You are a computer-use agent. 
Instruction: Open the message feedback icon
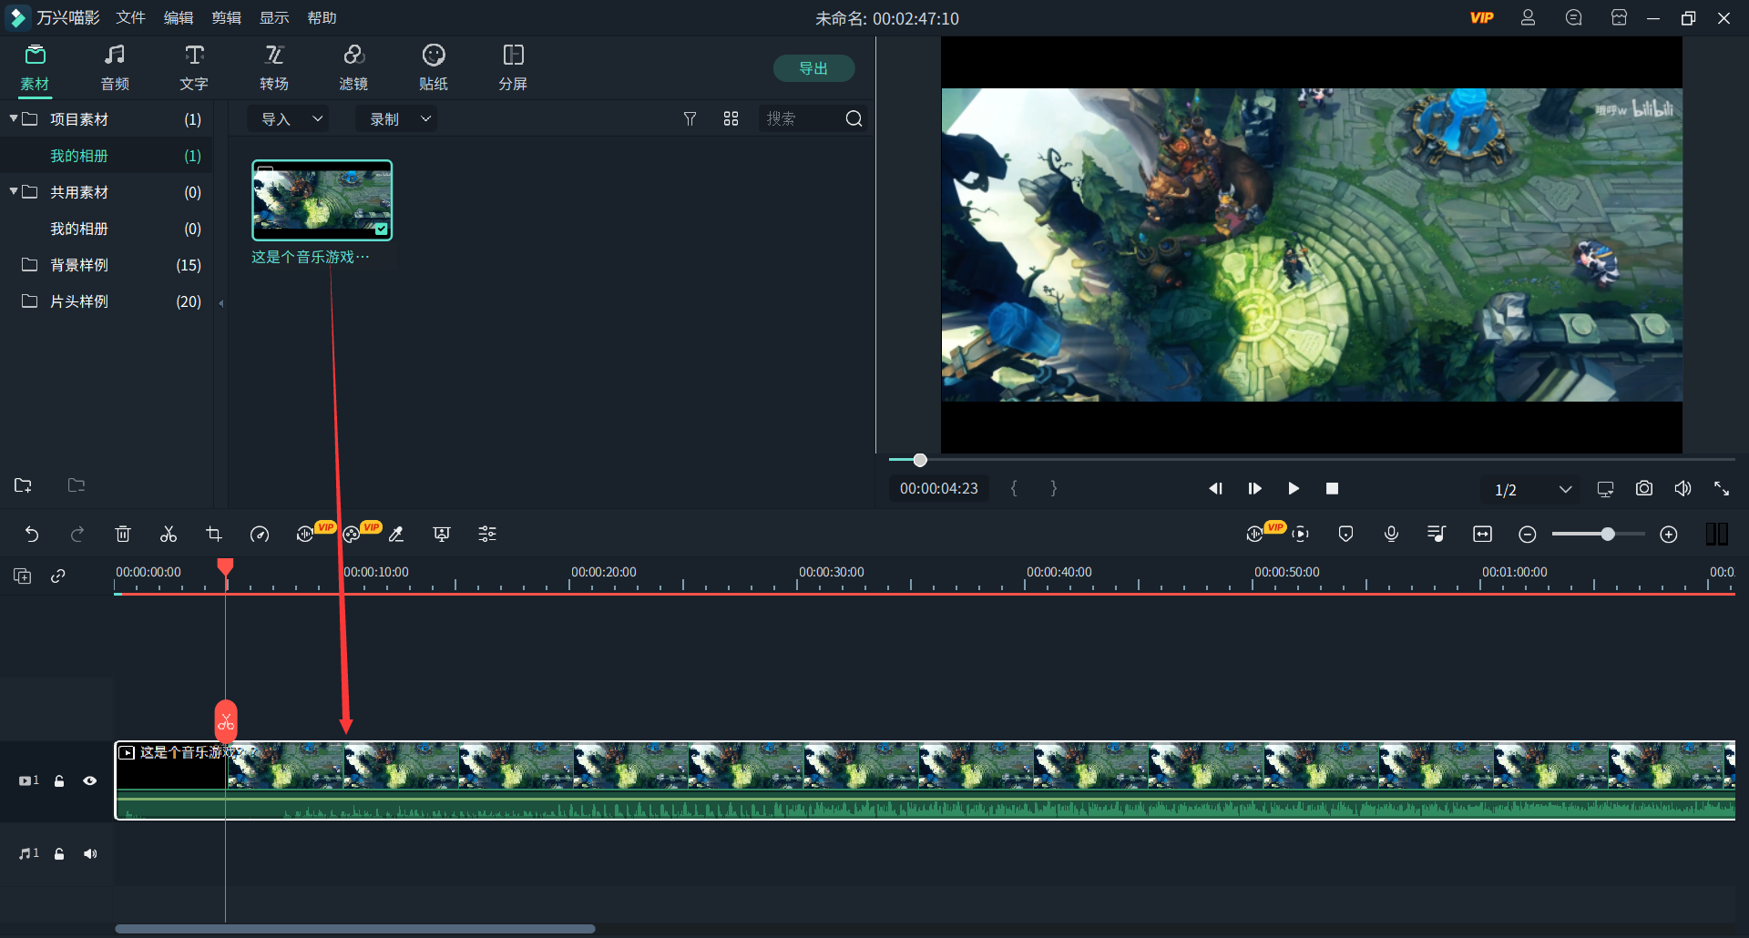point(1573,18)
